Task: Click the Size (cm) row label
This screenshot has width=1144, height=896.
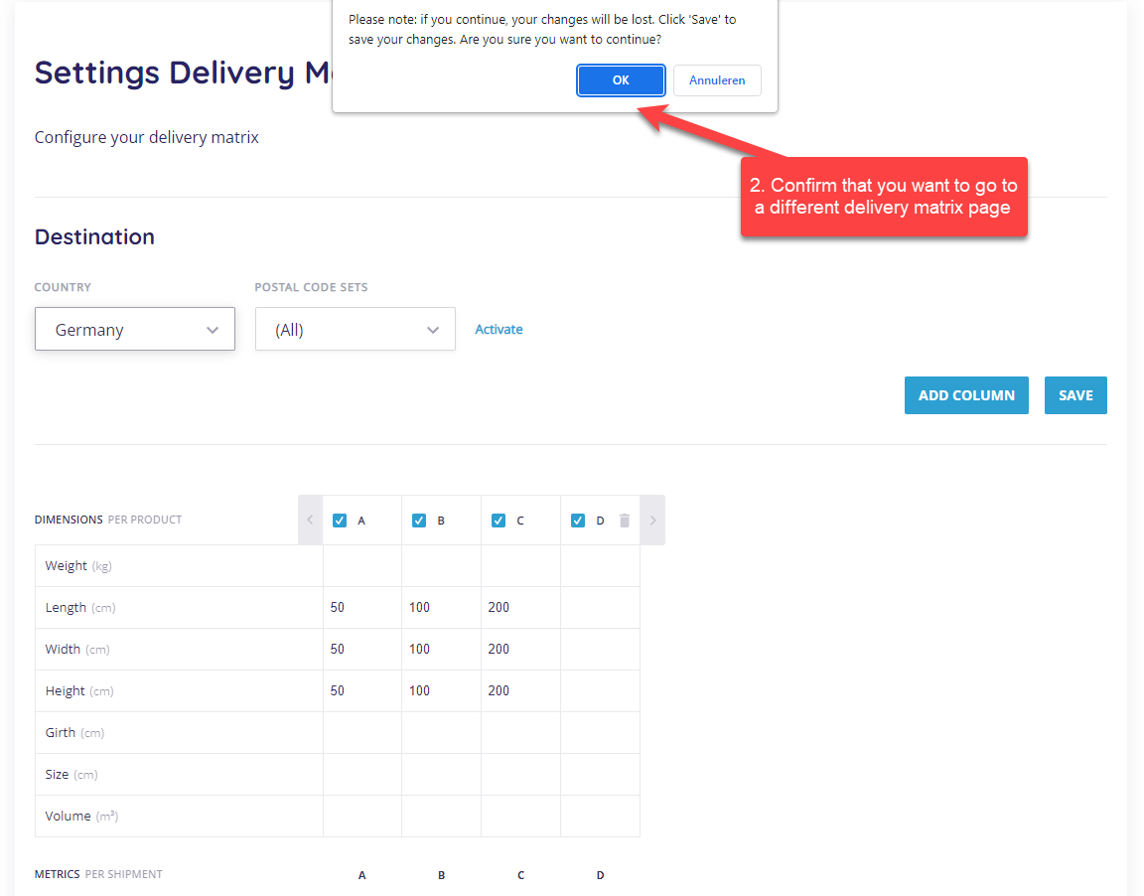Action: (71, 774)
